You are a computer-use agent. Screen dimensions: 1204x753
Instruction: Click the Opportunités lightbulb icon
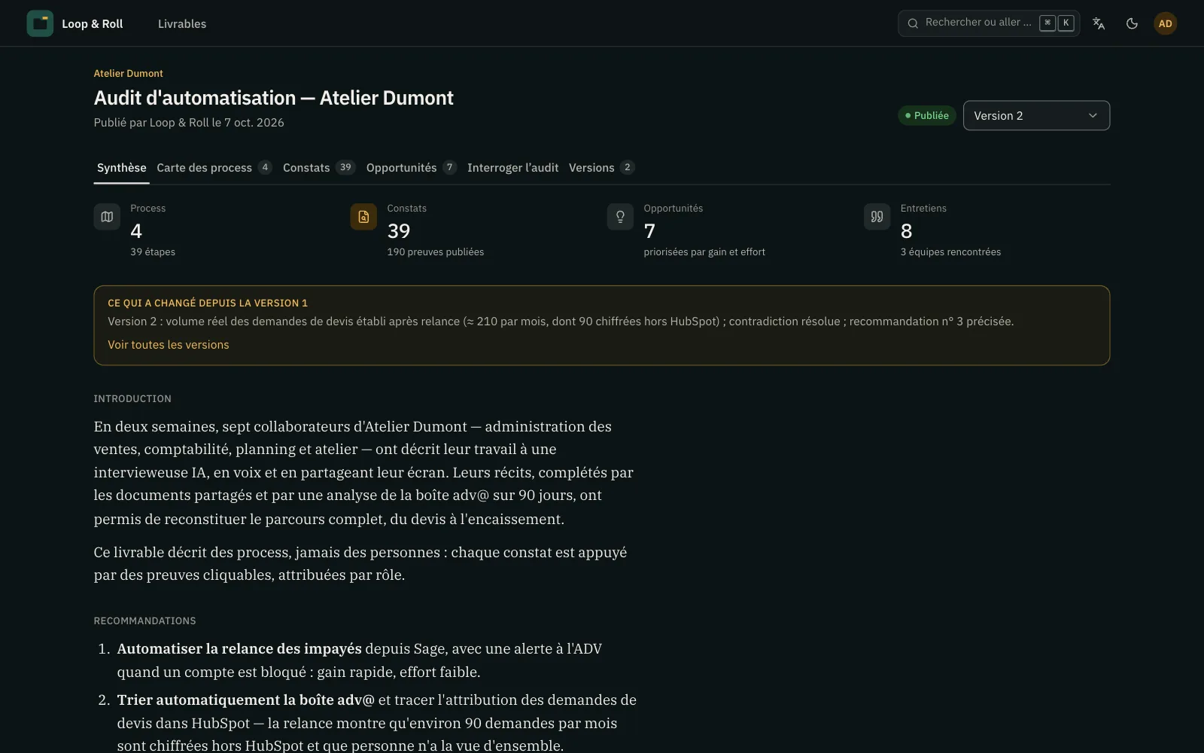coord(620,217)
